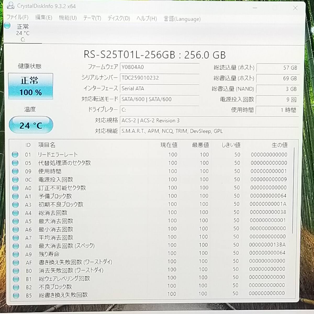Click status icon for A4 総消去回数

pos(16,213)
